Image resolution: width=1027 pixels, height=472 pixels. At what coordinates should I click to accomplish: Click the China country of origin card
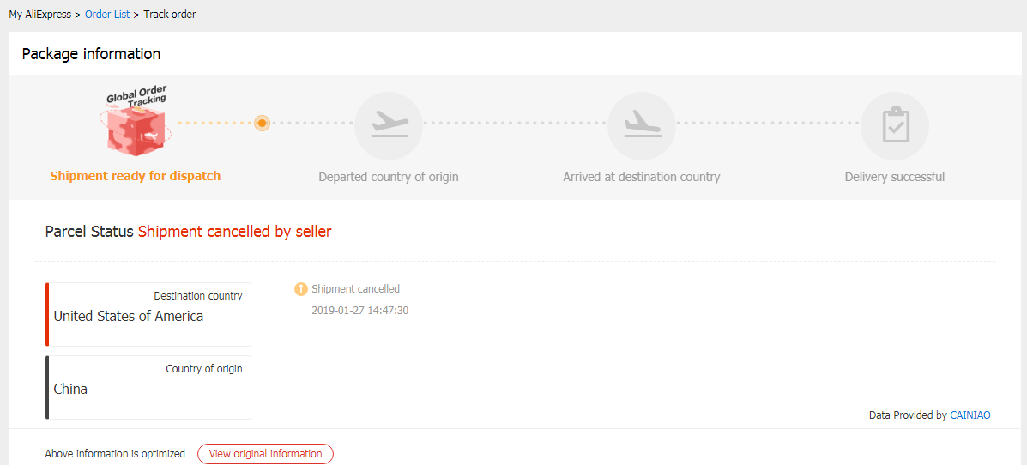point(148,387)
